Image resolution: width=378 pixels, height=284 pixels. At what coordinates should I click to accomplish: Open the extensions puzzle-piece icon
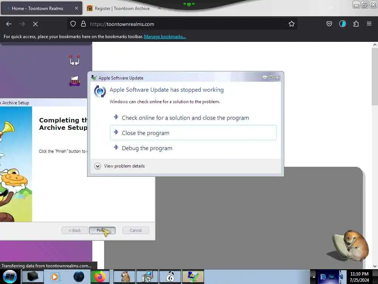tap(356, 24)
